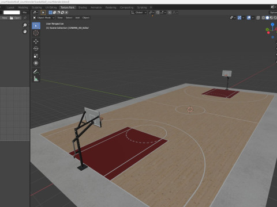This screenshot has width=277, height=207.
Task: Click the 3D cursor at court center
Action: [190, 109]
